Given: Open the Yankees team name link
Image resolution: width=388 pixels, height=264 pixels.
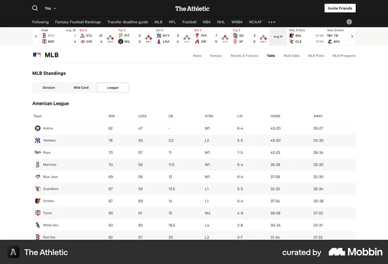Looking at the screenshot, I should [49, 140].
